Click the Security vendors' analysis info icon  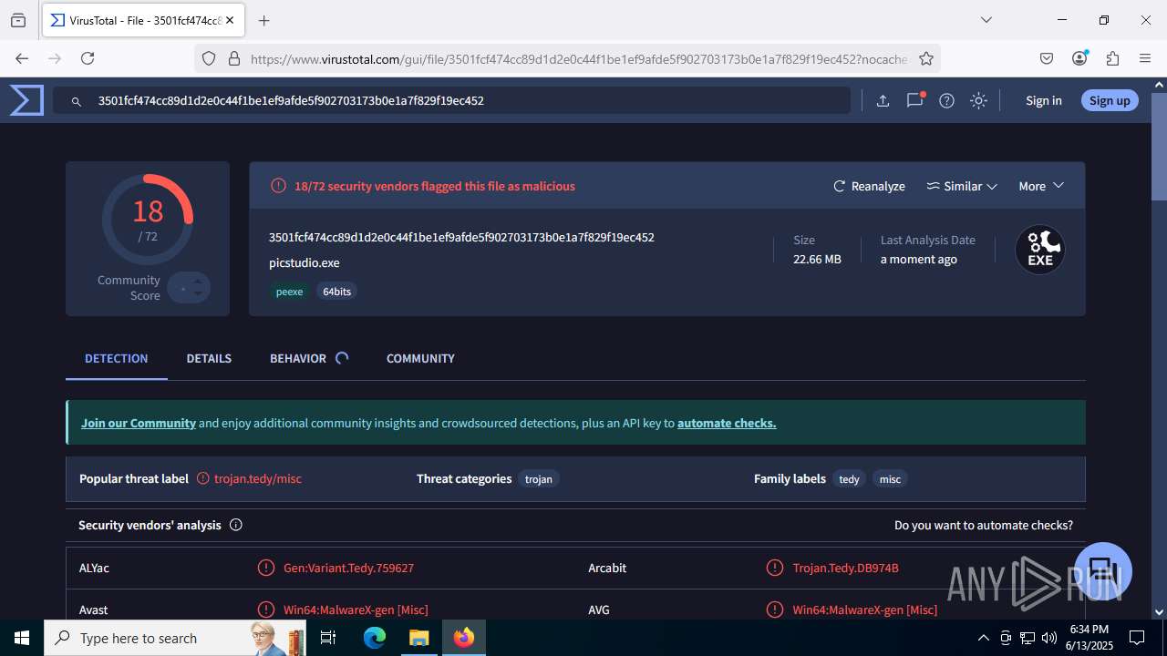click(x=236, y=525)
